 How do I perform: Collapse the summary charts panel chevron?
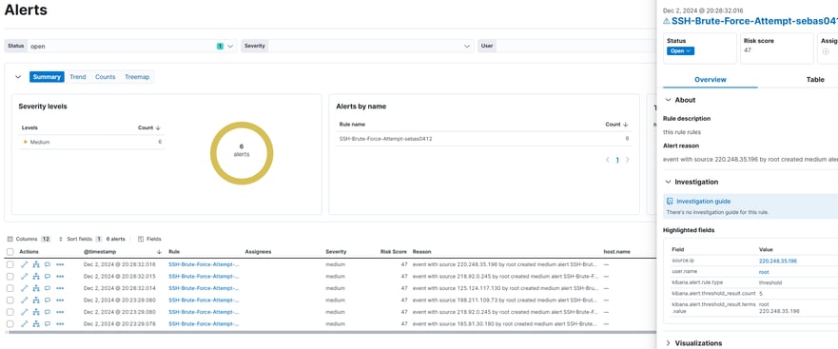[x=18, y=77]
